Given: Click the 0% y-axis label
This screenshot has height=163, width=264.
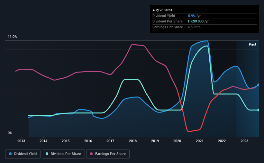Looking at the screenshot, I should (10, 133).
